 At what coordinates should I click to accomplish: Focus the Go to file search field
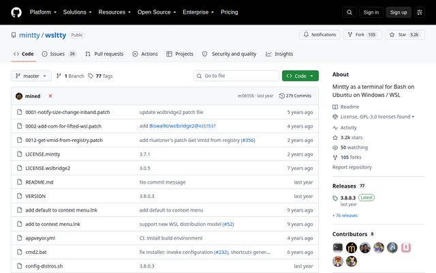(236, 76)
